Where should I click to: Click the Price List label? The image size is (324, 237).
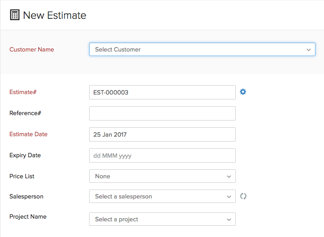tap(22, 176)
